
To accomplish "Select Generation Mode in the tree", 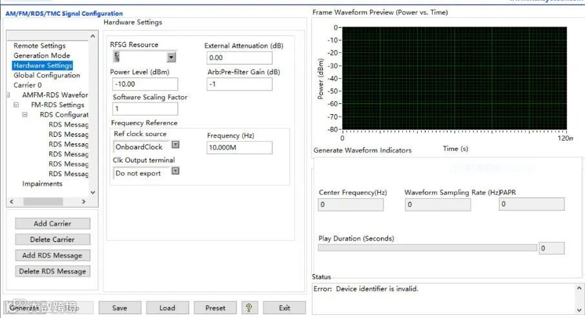I will coord(42,55).
